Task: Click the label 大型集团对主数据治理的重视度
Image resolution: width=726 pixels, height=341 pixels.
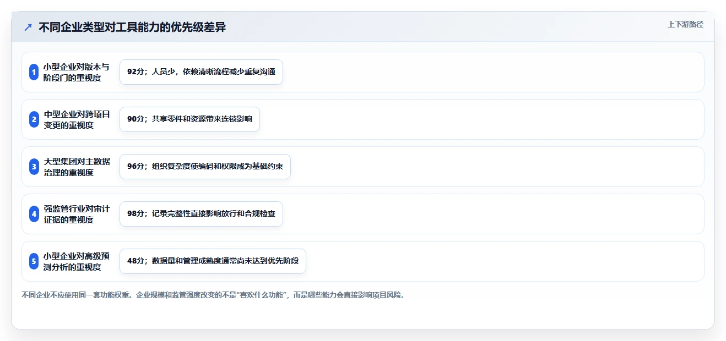Action: click(77, 167)
